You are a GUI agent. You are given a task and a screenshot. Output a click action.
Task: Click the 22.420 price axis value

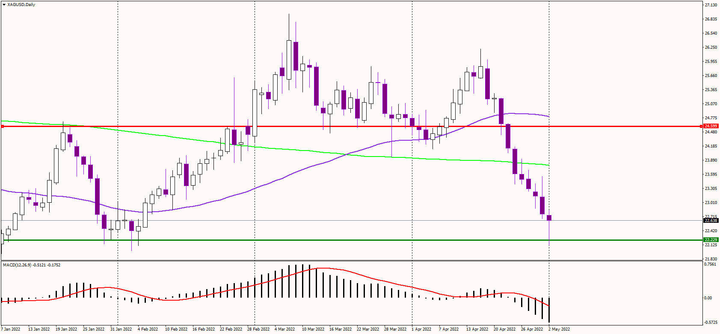(x=711, y=231)
